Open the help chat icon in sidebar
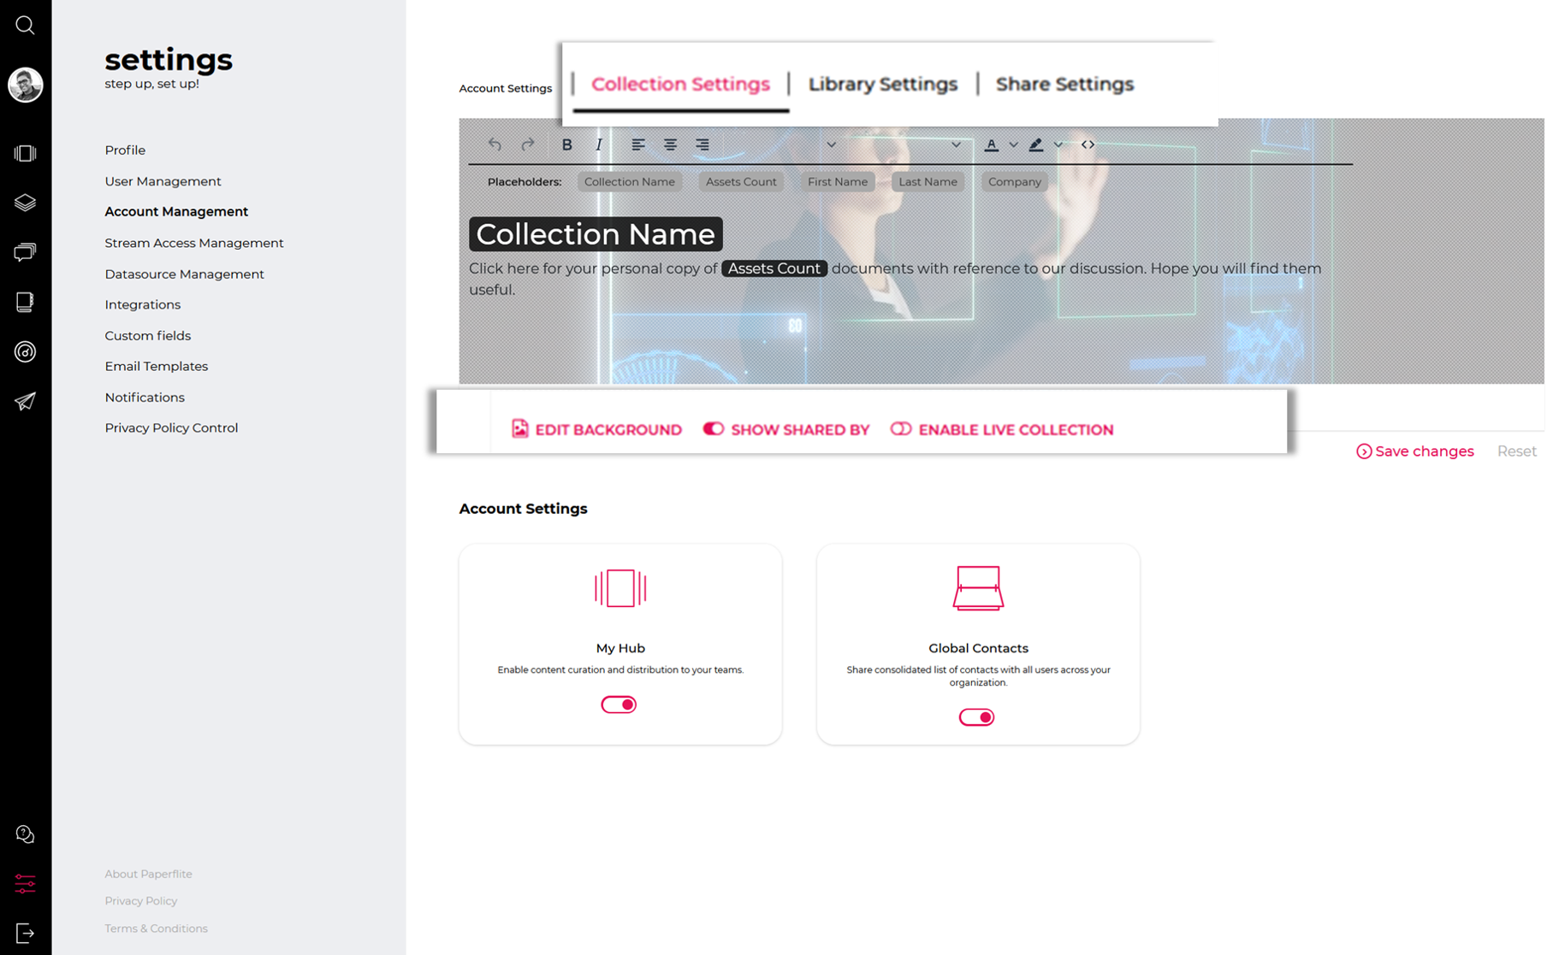The image size is (1565, 955). click(x=25, y=834)
